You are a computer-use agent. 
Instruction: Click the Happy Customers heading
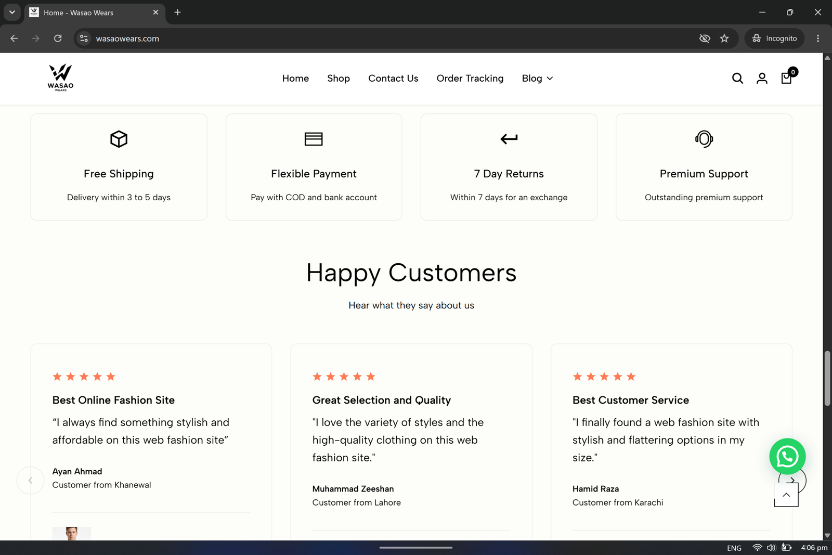tap(411, 273)
